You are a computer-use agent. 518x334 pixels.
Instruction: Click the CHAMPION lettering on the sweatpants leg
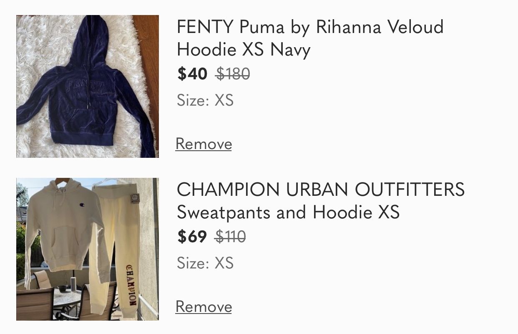tap(131, 285)
